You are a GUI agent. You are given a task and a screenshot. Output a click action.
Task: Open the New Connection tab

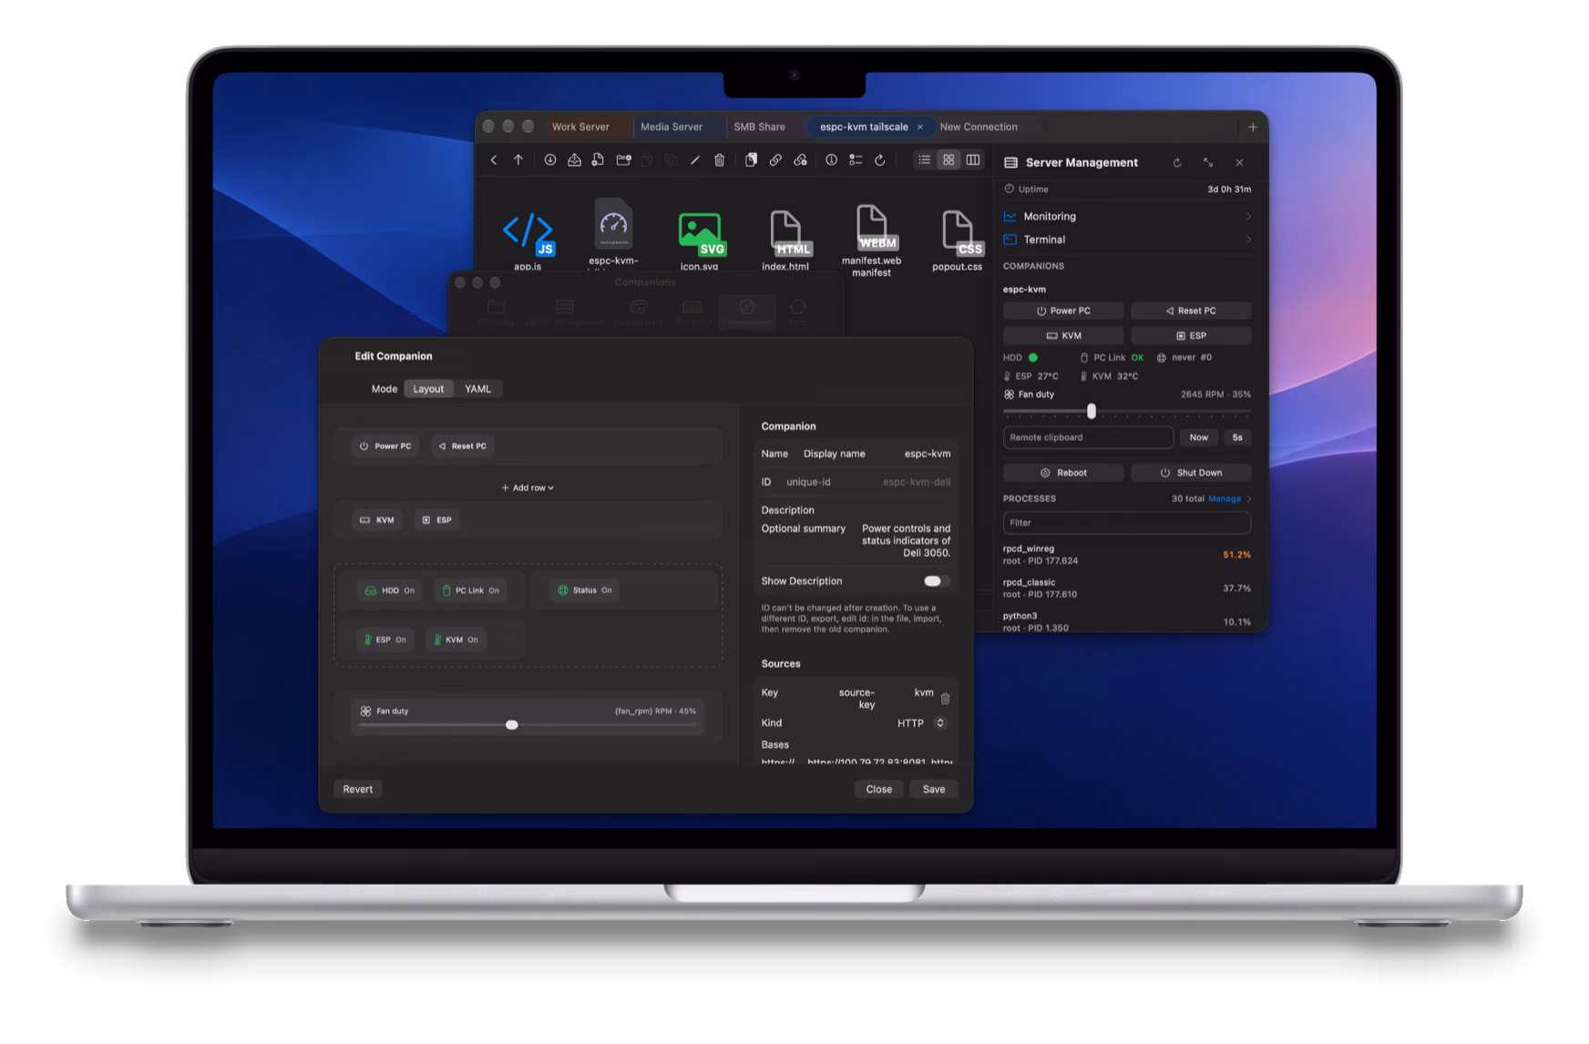click(x=979, y=128)
